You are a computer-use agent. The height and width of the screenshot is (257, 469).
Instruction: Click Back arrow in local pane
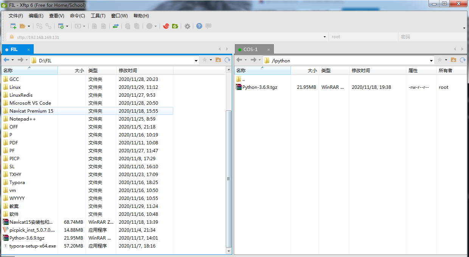click(x=6, y=60)
